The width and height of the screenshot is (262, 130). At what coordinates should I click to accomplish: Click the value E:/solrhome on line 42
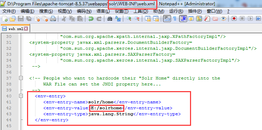(106, 108)
